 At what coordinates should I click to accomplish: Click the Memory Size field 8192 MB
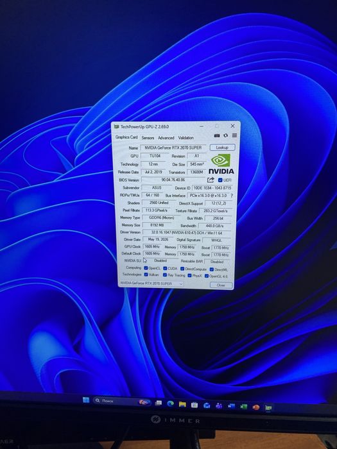pos(157,225)
